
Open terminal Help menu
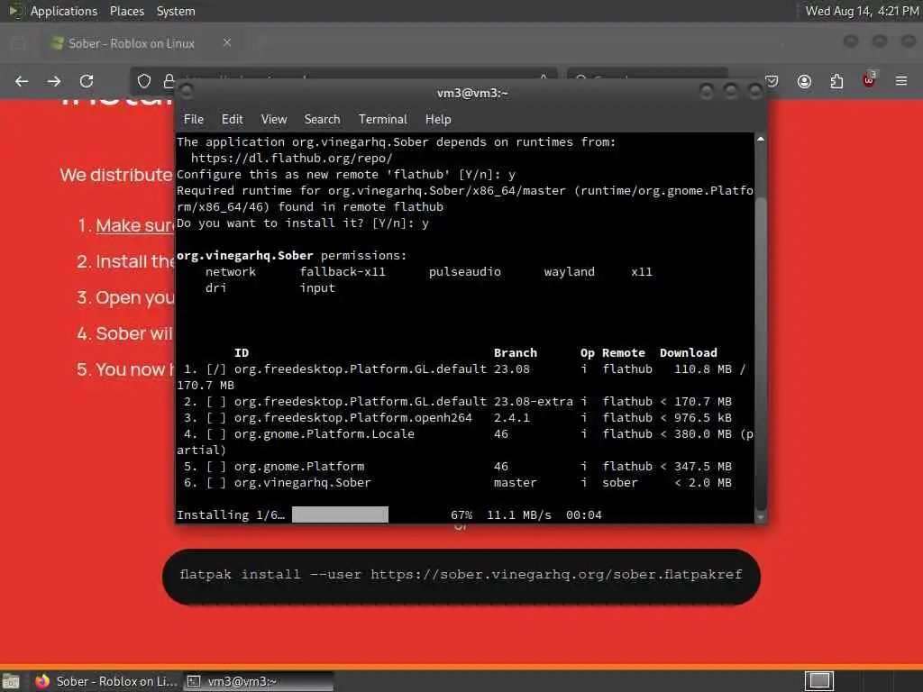438,119
